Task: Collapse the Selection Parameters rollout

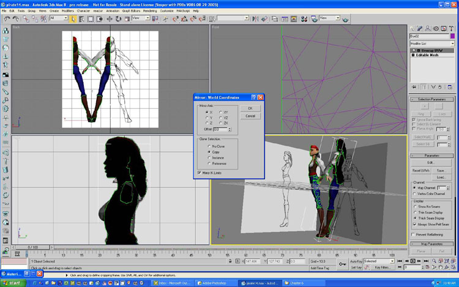Action: tap(433, 99)
